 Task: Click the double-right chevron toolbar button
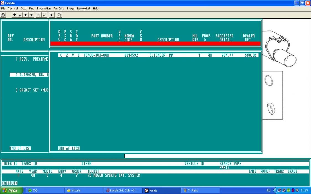click(44, 15)
